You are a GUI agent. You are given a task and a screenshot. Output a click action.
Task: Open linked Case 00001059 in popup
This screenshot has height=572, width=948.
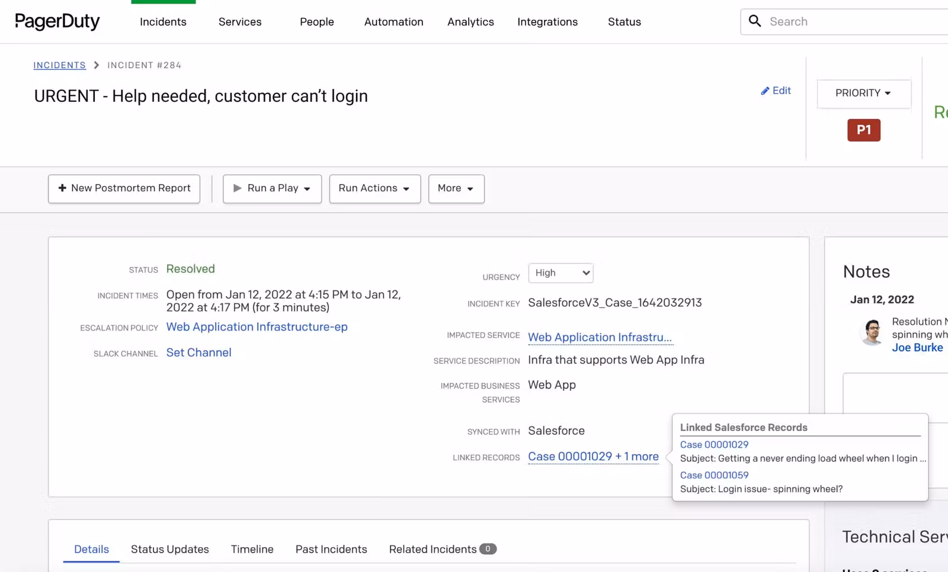click(714, 475)
